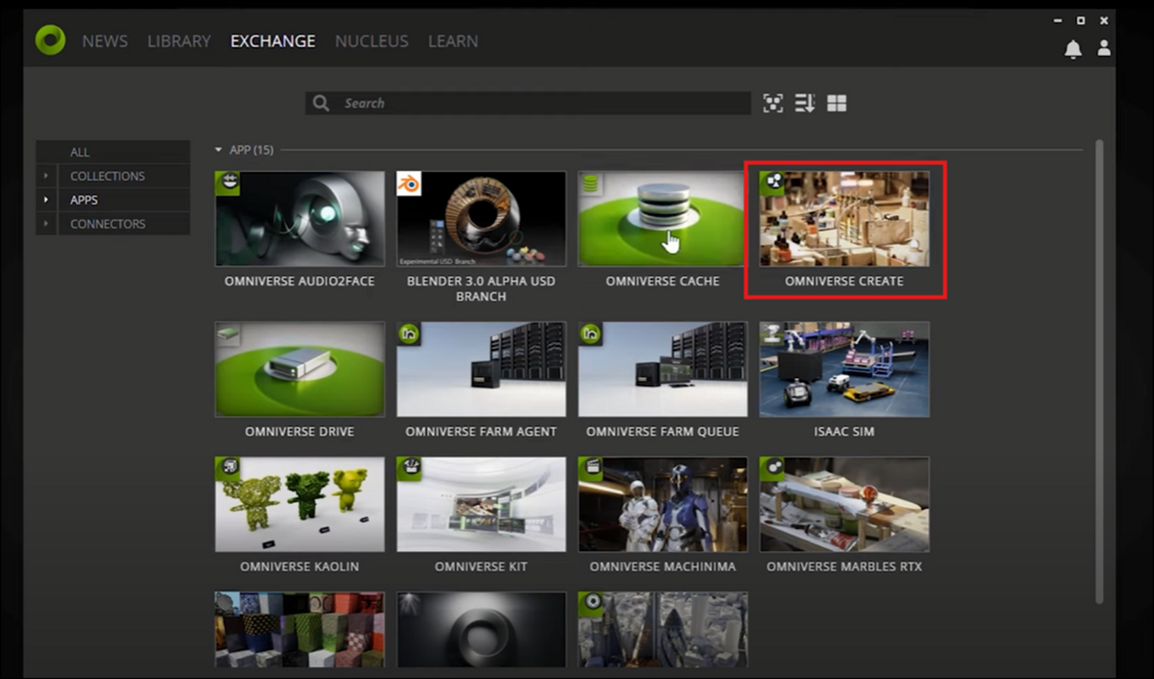Click the Kaolin badge icon
Image resolution: width=1154 pixels, height=679 pixels.
228,469
